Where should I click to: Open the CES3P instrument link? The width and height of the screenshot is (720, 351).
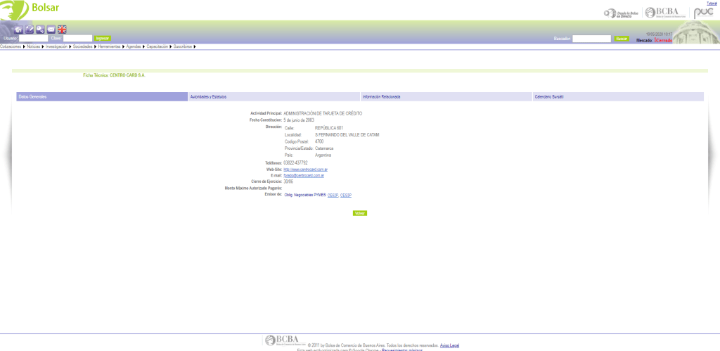click(x=346, y=196)
